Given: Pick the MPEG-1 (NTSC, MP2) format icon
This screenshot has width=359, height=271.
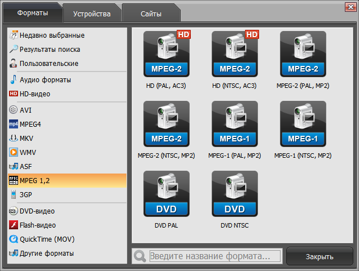Looking at the screenshot, I should [303, 124].
